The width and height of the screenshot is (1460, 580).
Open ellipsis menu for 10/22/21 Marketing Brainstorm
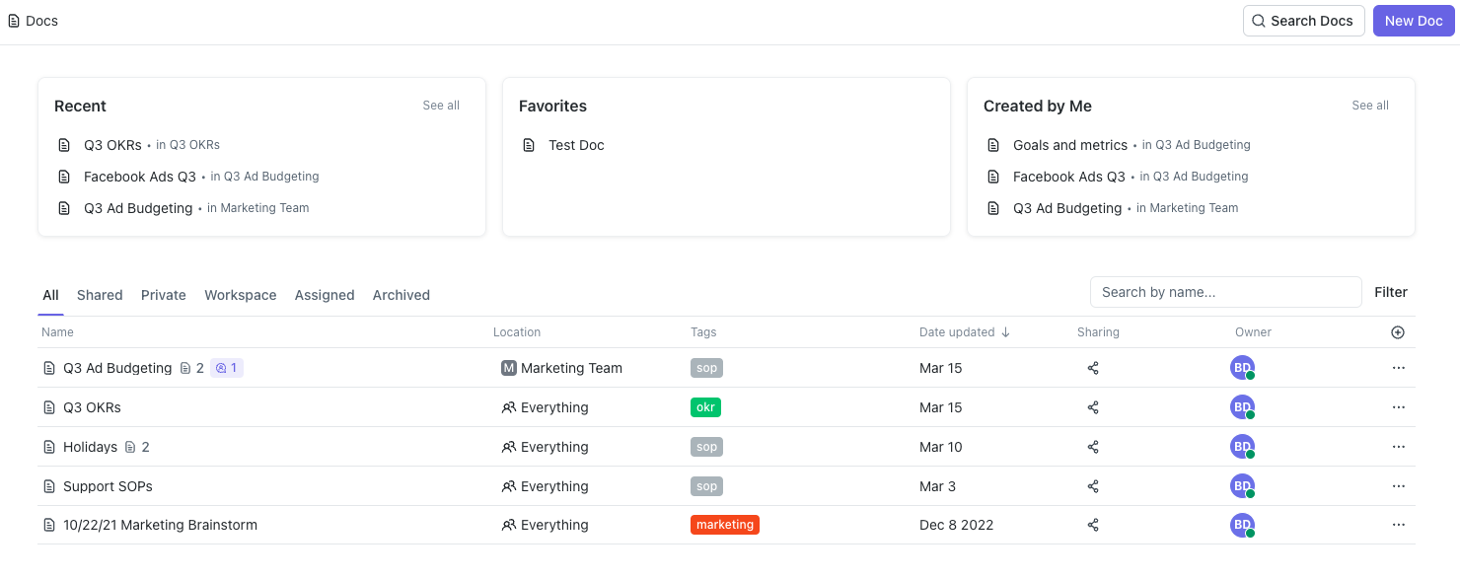pyautogui.click(x=1398, y=525)
